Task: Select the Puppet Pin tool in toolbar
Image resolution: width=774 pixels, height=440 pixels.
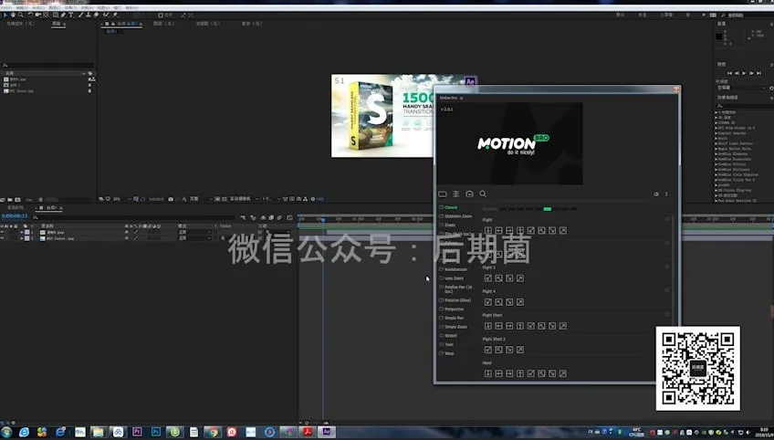Action: point(114,15)
